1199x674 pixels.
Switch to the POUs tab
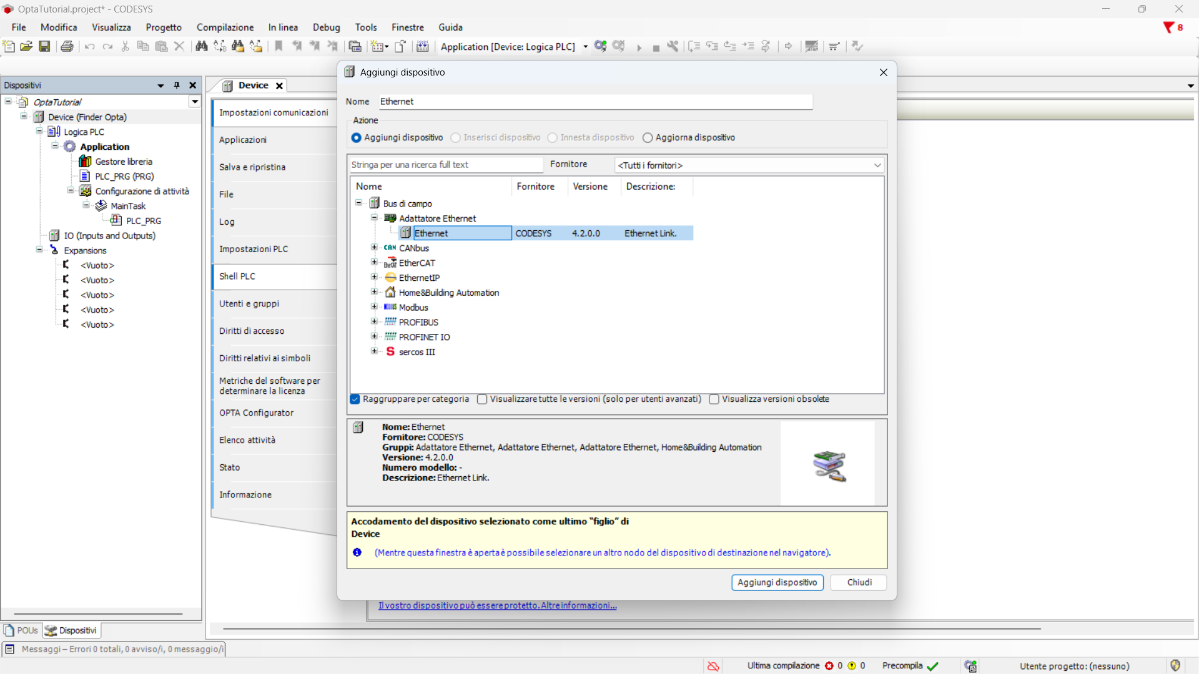[x=21, y=630]
